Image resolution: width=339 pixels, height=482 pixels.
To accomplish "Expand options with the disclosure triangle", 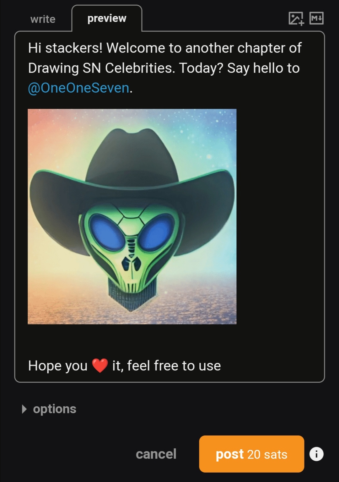I will pos(24,409).
